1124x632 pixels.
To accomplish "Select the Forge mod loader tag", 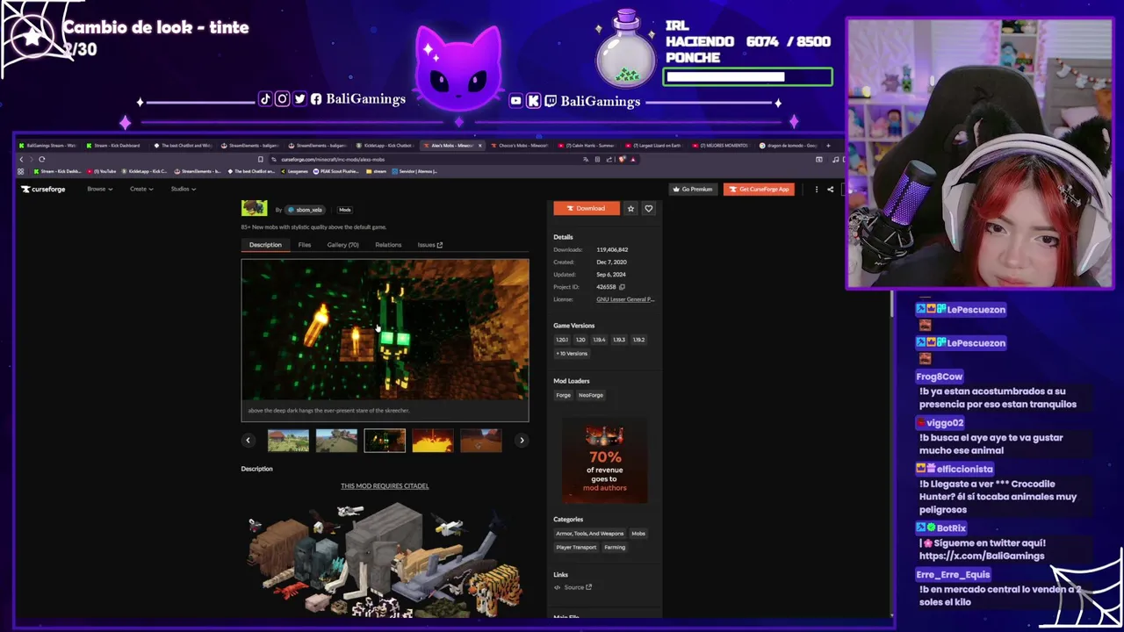I will tap(563, 395).
